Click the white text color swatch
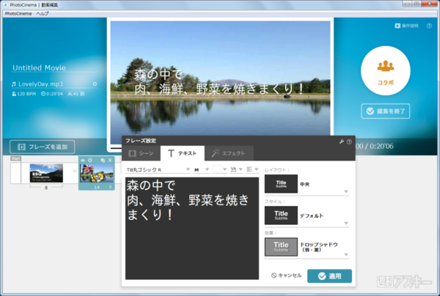Image resolution: width=440 pixels, height=296 pixels. click(x=217, y=169)
